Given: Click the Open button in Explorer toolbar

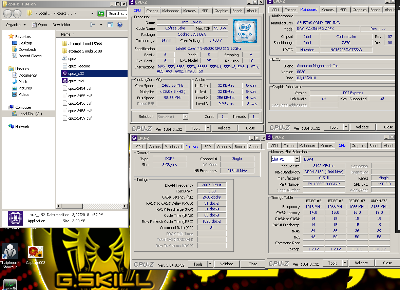Looking at the screenshot, I should click(x=40, y=25).
